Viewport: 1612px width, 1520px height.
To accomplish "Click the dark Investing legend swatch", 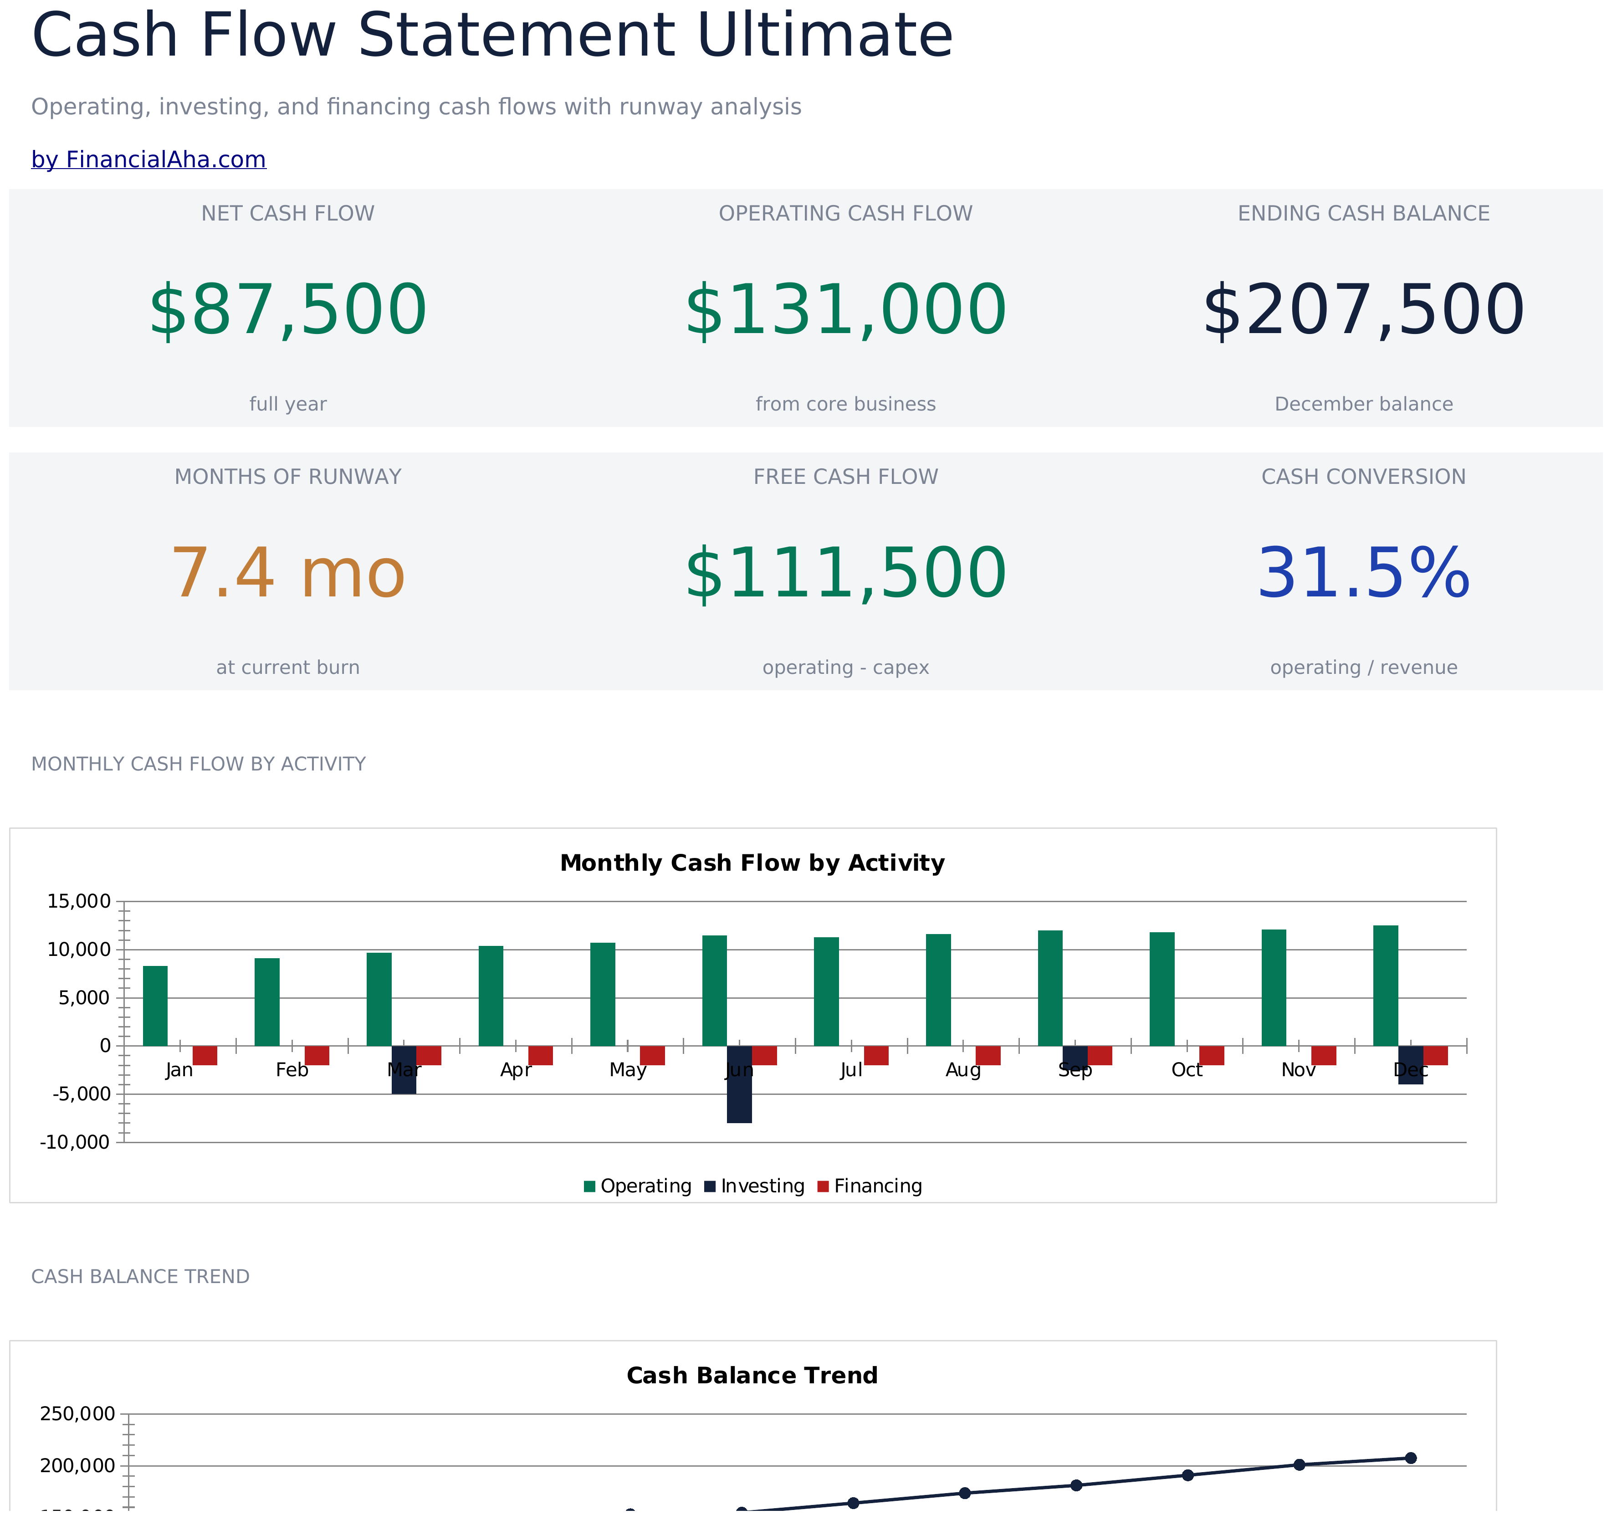I will click(710, 1186).
